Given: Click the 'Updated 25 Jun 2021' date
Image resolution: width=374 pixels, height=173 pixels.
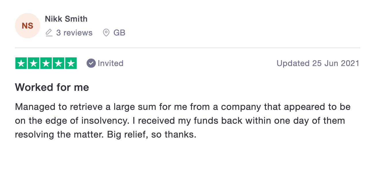Looking at the screenshot, I should 318,63.
